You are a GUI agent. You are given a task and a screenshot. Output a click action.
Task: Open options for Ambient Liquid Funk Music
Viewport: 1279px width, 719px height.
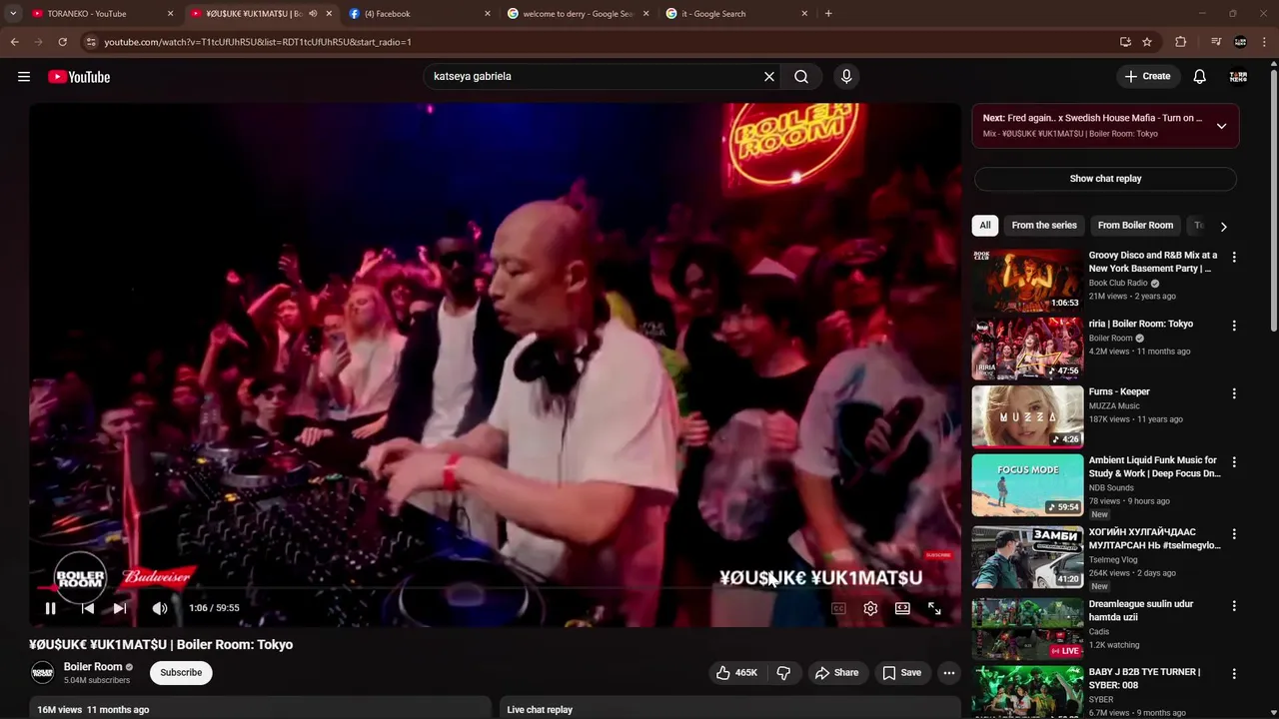[x=1234, y=462]
